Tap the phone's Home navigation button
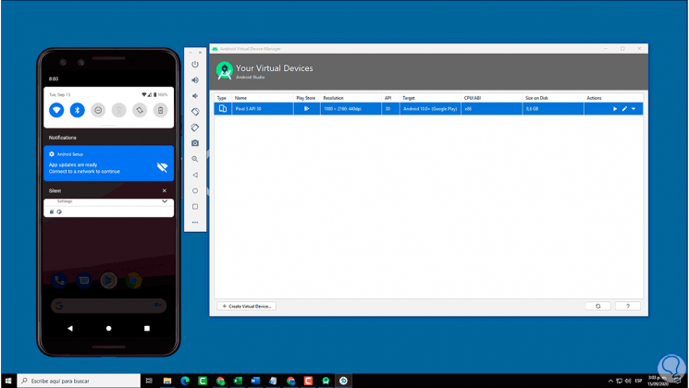Screen dimensions: 689x388 (108, 328)
